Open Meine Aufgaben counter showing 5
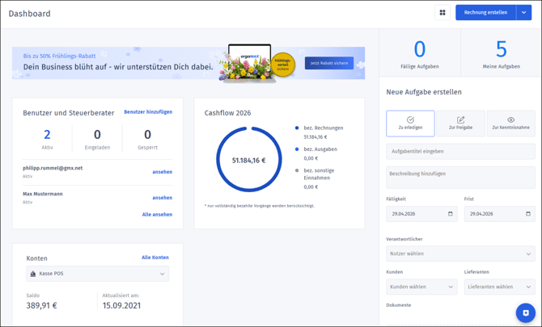 coord(502,52)
